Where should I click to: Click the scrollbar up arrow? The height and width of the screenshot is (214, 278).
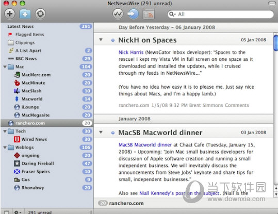tap(276, 188)
